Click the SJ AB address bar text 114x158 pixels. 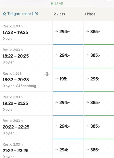click(59, 3)
